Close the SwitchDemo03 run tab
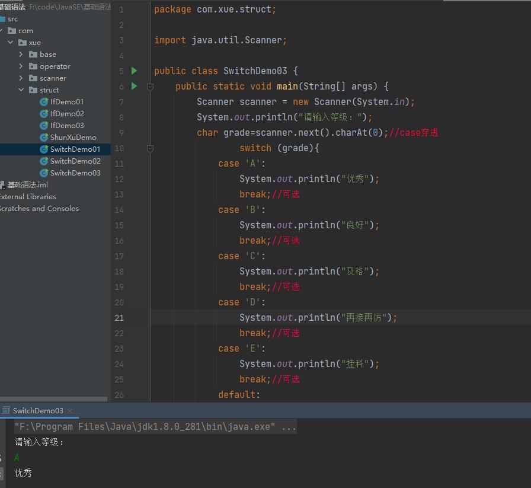The width and height of the screenshot is (531, 488). click(70, 411)
